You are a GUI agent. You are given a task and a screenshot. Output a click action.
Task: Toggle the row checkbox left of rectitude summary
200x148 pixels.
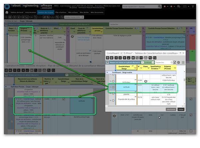click(x=12, y=106)
